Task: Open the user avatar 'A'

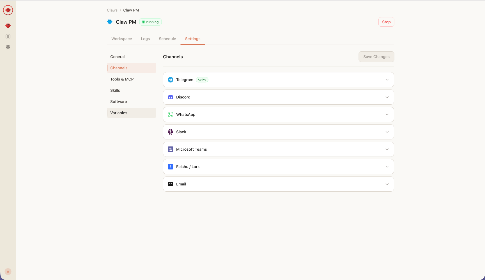Action: [x=8, y=272]
